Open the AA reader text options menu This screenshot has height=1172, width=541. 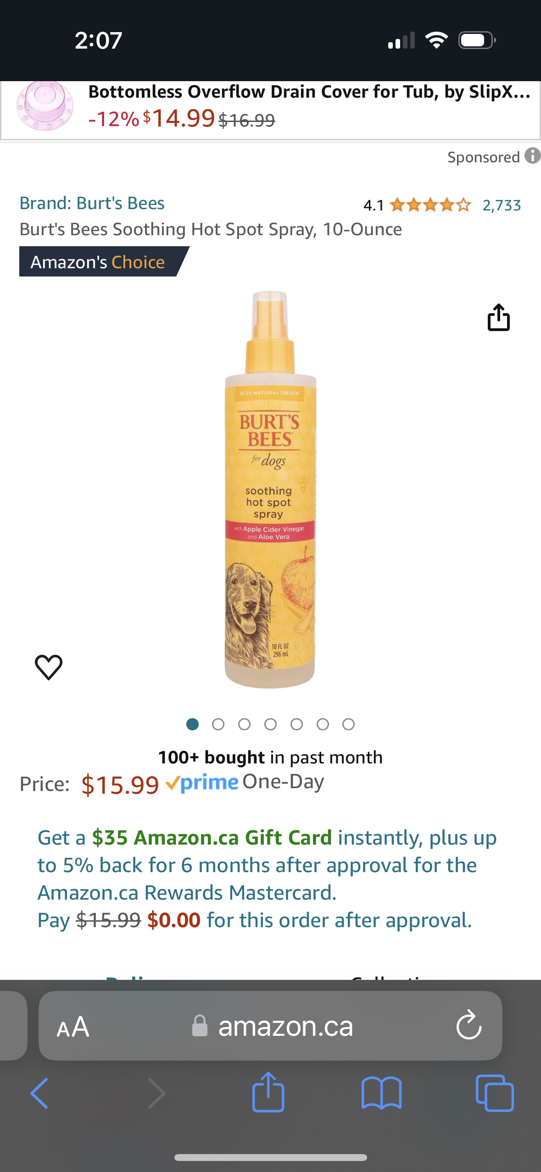(x=73, y=1026)
